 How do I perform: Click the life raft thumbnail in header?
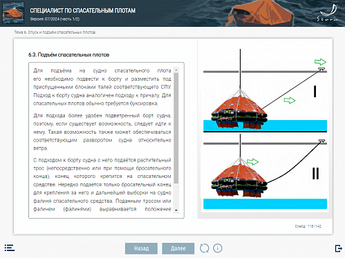coord(13,13)
